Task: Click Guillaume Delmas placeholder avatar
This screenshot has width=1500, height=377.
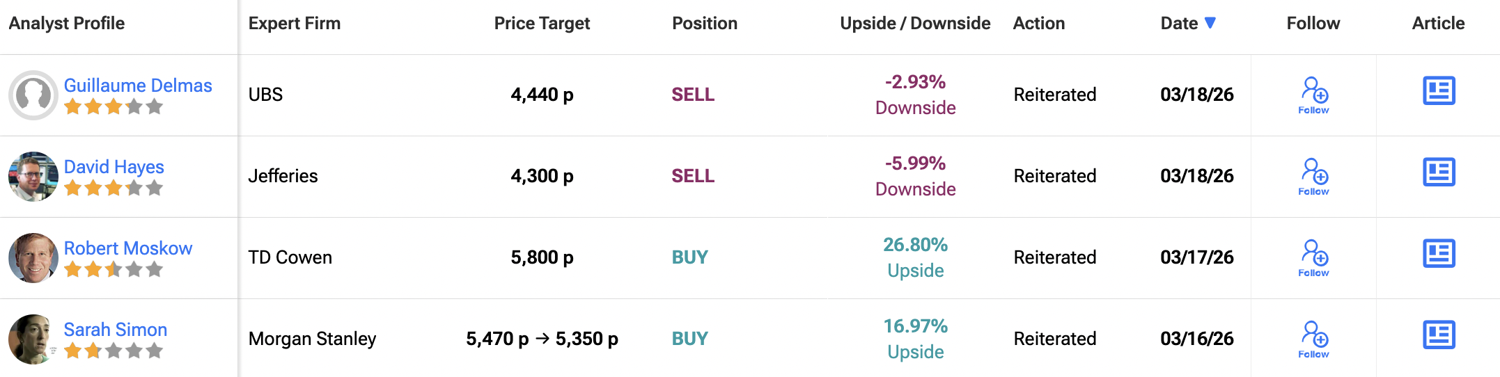Action: [x=33, y=95]
